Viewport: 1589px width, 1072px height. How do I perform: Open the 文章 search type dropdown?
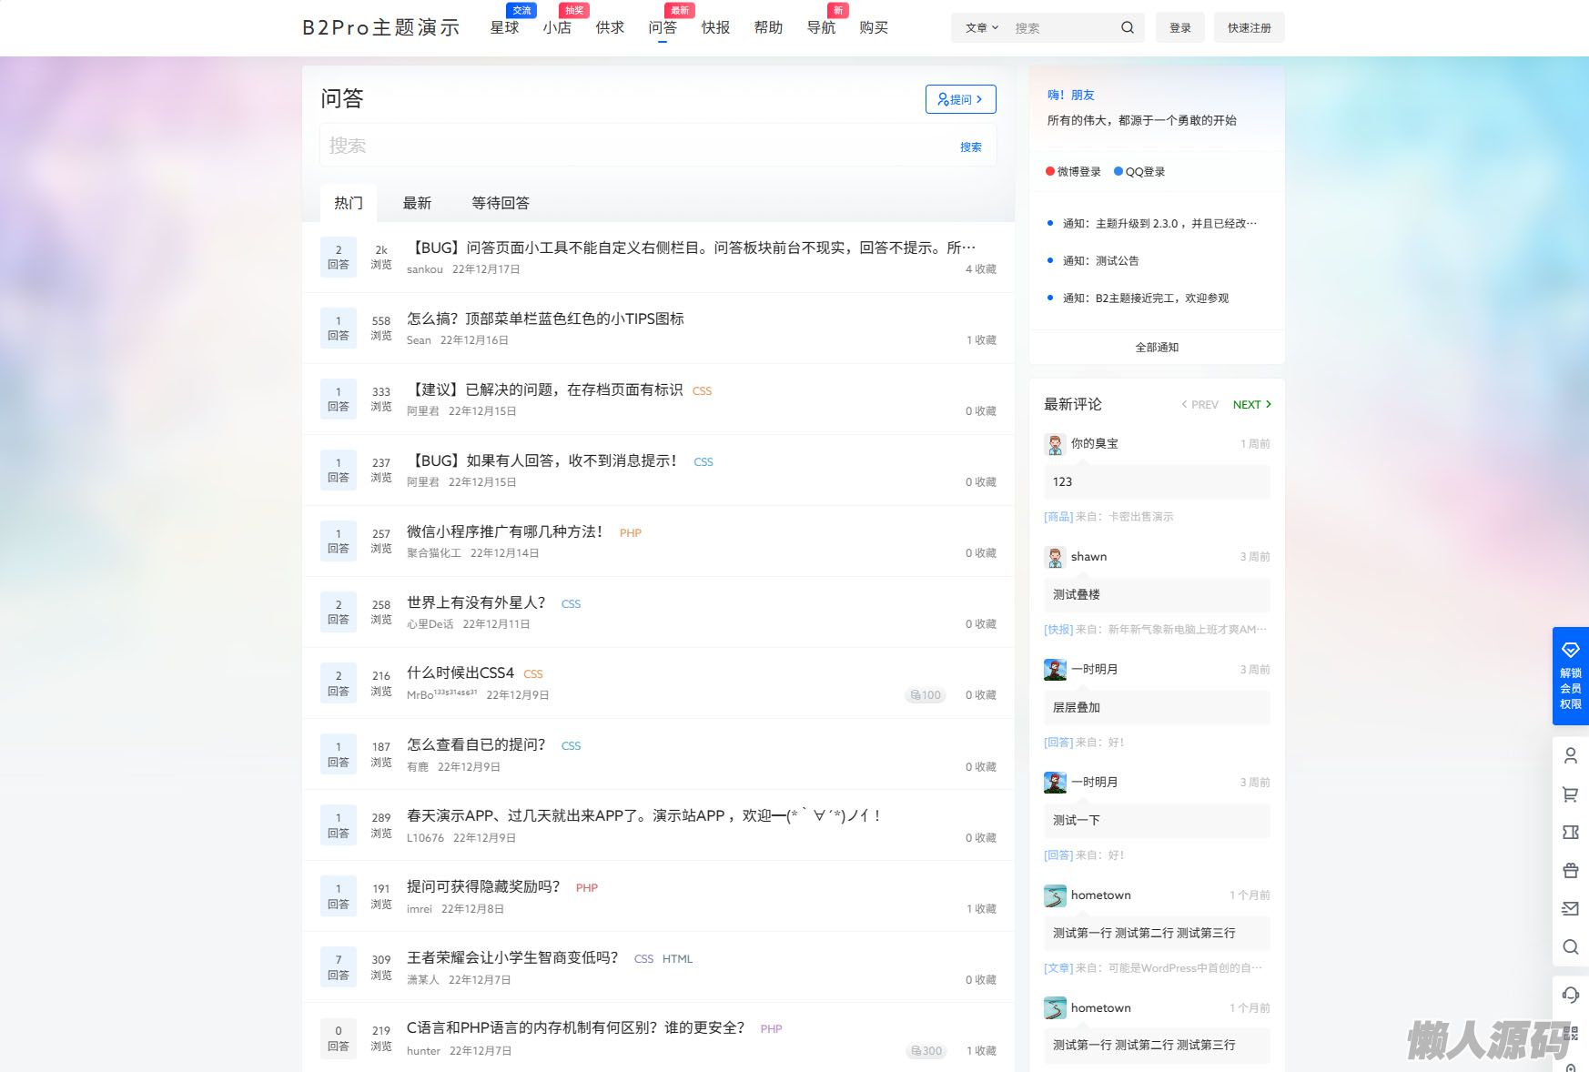point(981,27)
